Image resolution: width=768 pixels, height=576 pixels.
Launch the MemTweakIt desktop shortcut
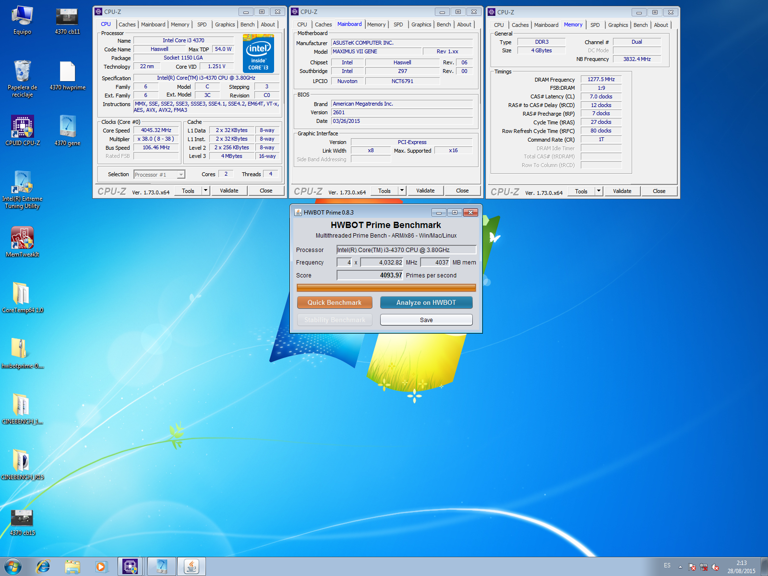tap(22, 242)
